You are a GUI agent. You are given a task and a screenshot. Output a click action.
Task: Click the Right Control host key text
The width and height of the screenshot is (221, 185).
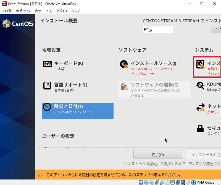206,183
